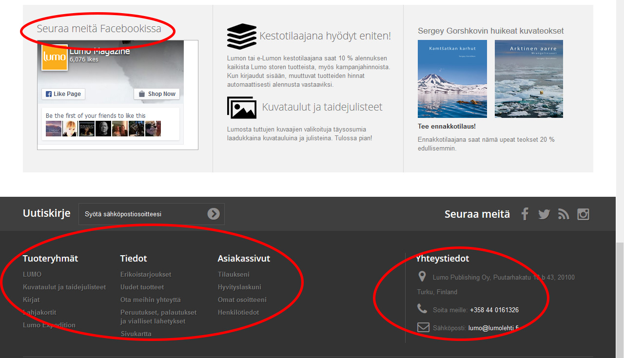
Task: Click the lumo@lumolehti.fi email address
Action: point(493,328)
